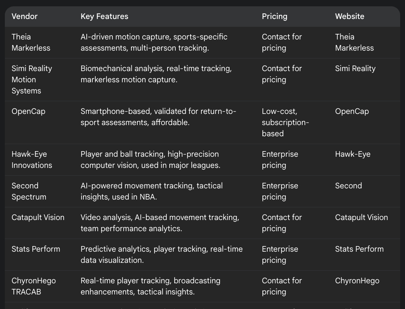The width and height of the screenshot is (405, 309).
Task: Click the Key Features column header
Action: click(104, 16)
